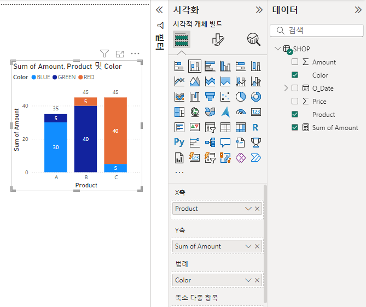Click the orange bar for product C
The width and height of the screenshot is (366, 307).
(x=115, y=131)
